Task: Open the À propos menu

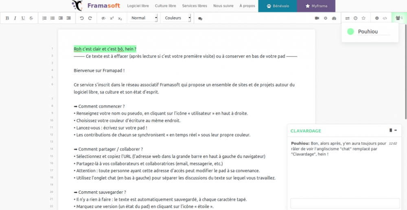Action: pos(247,6)
